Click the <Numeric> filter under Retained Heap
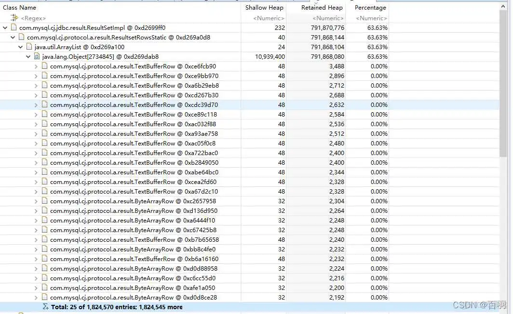Image resolution: width=513 pixels, height=314 pixels. click(x=327, y=18)
